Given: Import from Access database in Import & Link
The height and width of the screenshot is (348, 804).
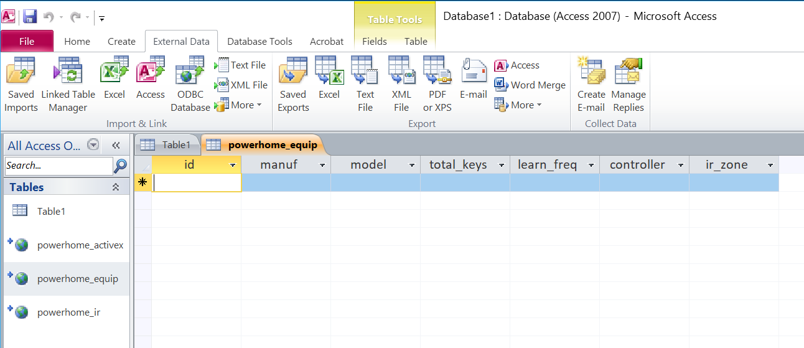Looking at the screenshot, I should pyautogui.click(x=151, y=78).
